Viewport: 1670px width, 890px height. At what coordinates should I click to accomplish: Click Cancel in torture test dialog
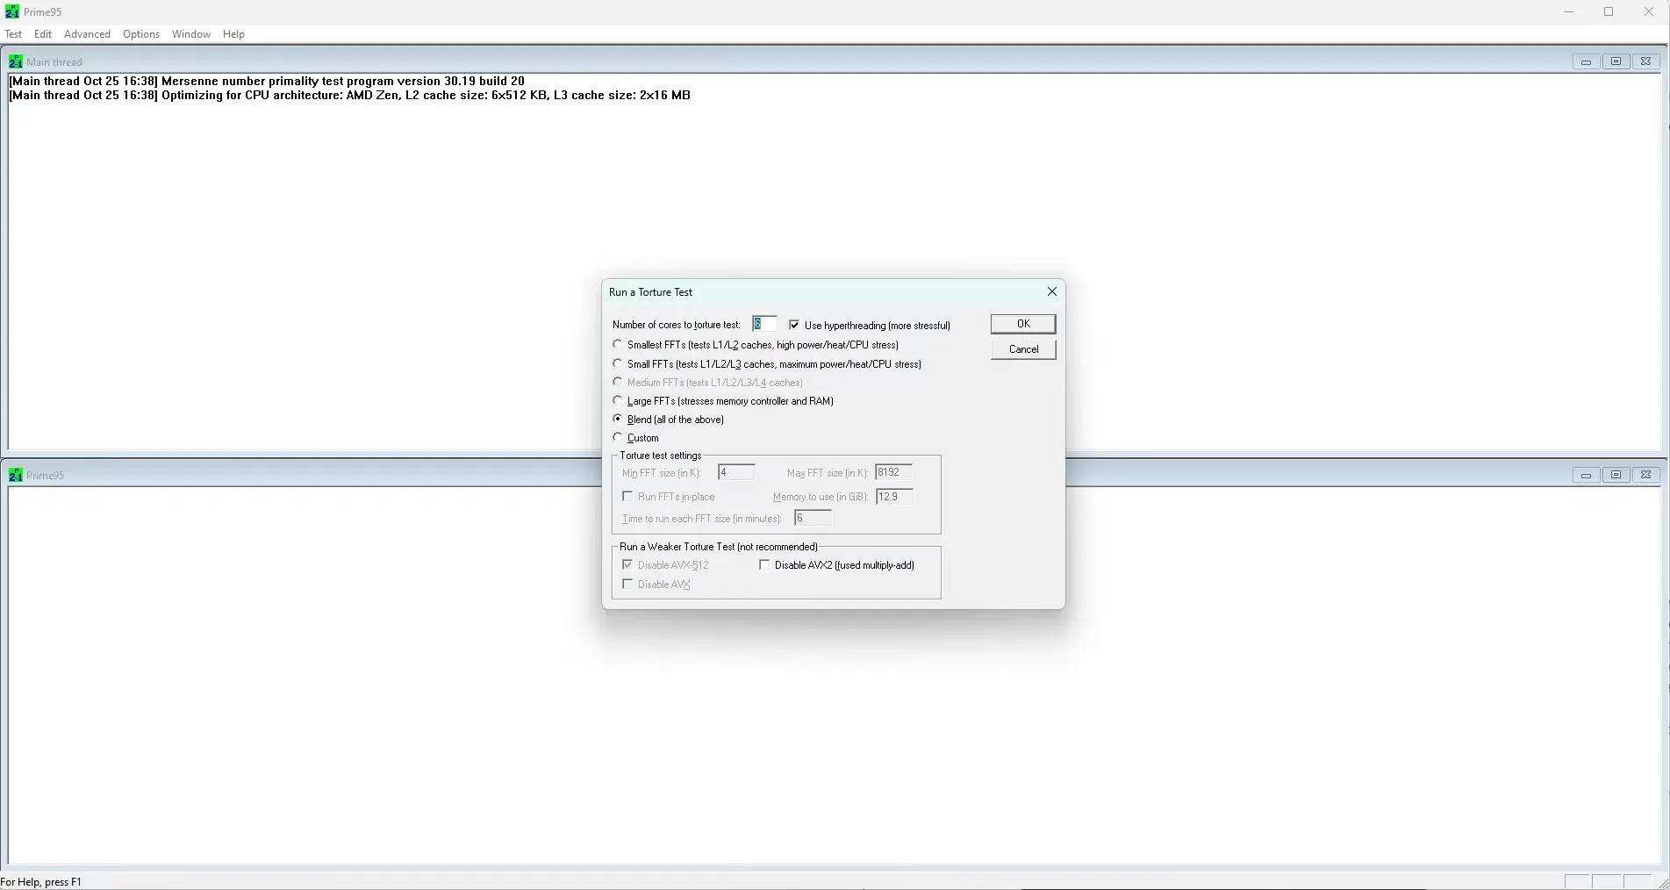(1023, 349)
